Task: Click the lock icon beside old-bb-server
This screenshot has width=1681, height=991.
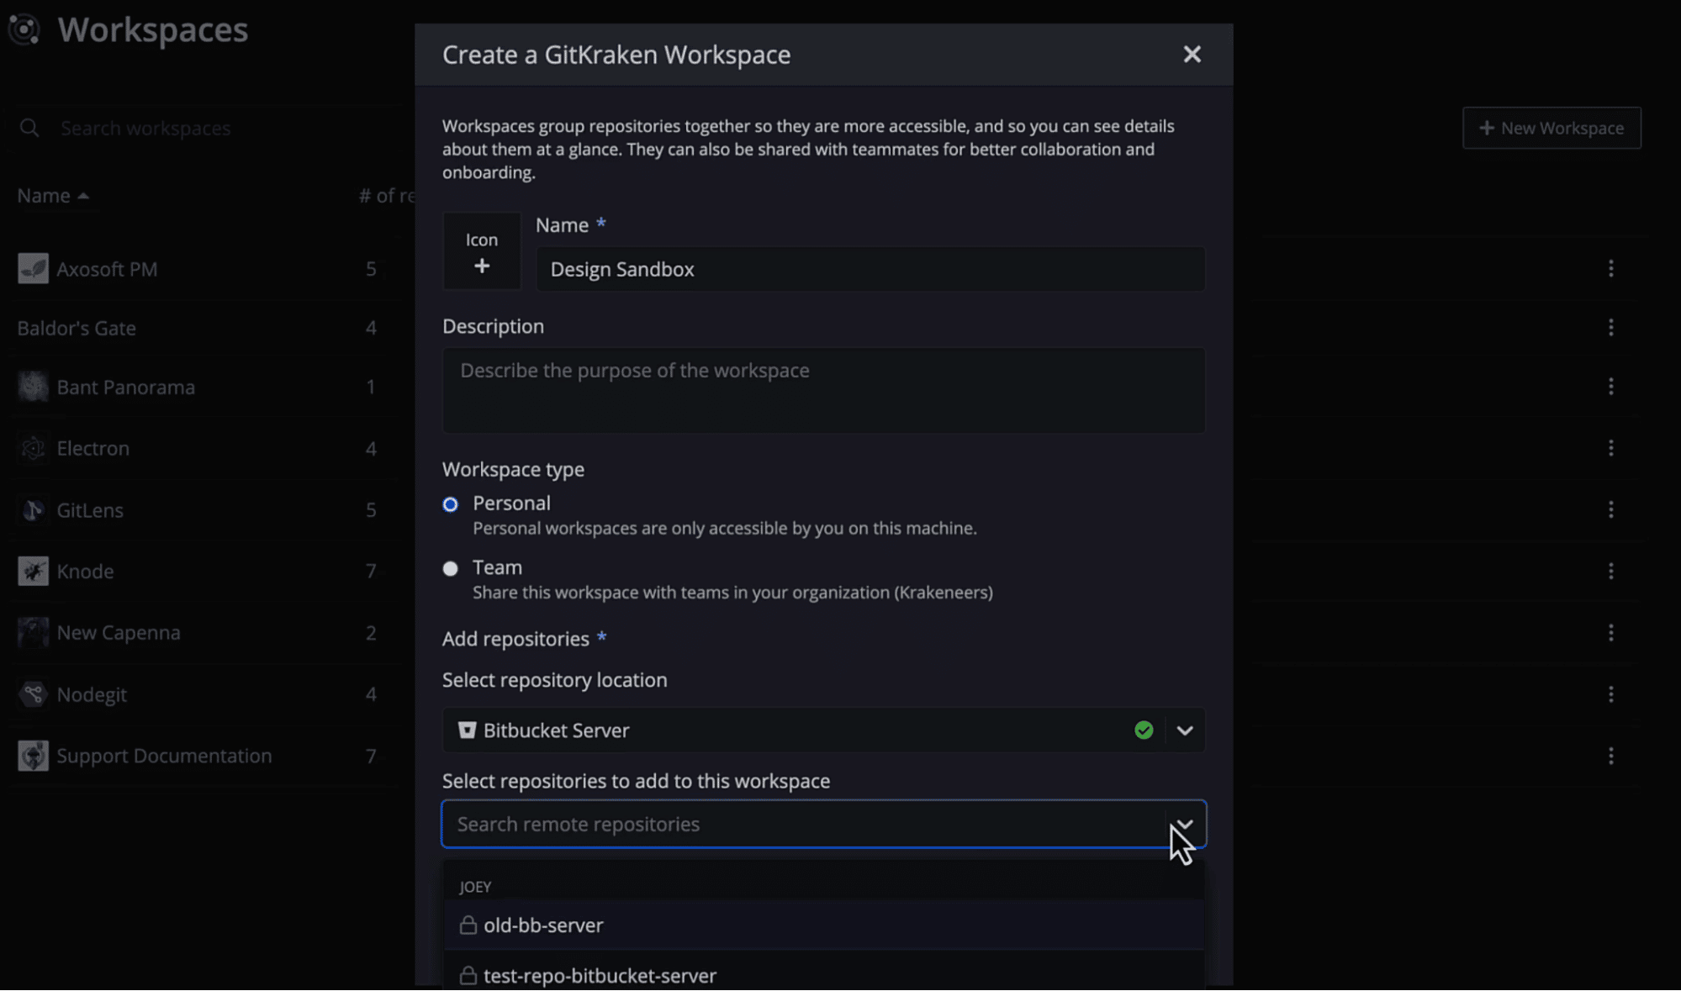Action: click(x=468, y=925)
